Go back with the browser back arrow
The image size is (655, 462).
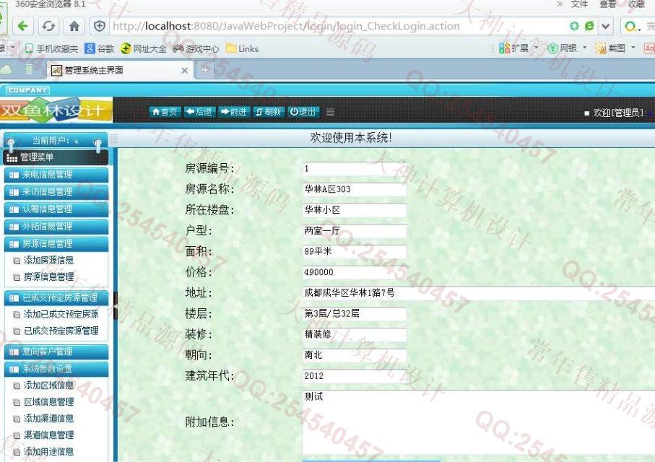[23, 26]
